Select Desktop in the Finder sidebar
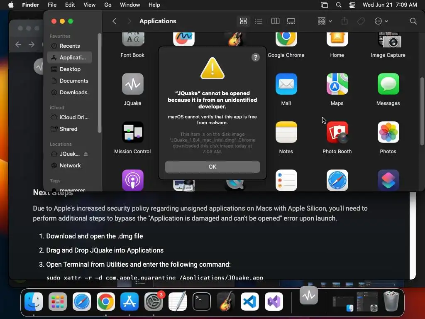 (x=70, y=69)
